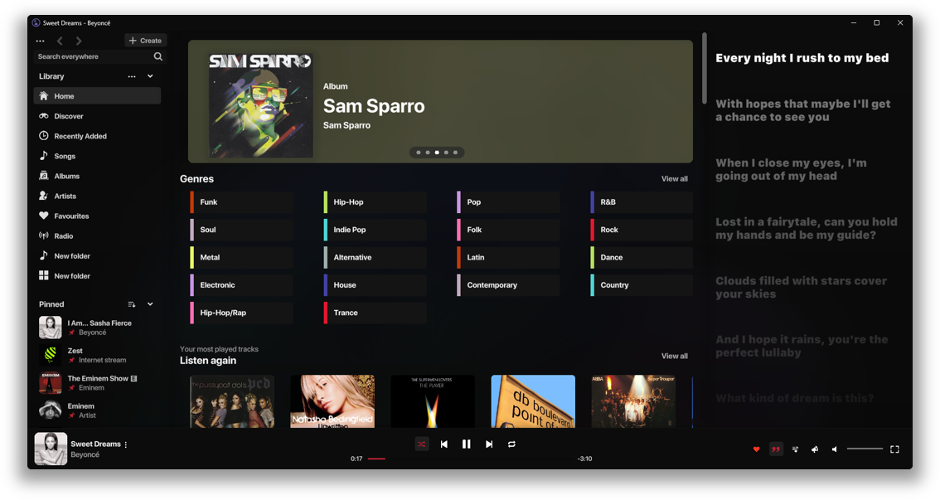Jump to lyric "Clouds filled with stars"
This screenshot has width=940, height=500.
(x=801, y=287)
